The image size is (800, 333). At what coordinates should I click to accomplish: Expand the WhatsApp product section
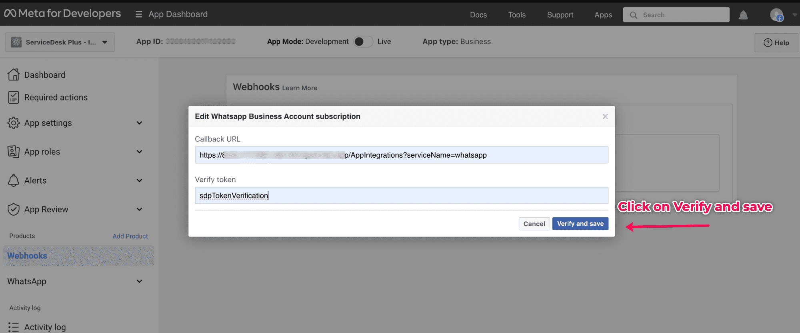[139, 281]
